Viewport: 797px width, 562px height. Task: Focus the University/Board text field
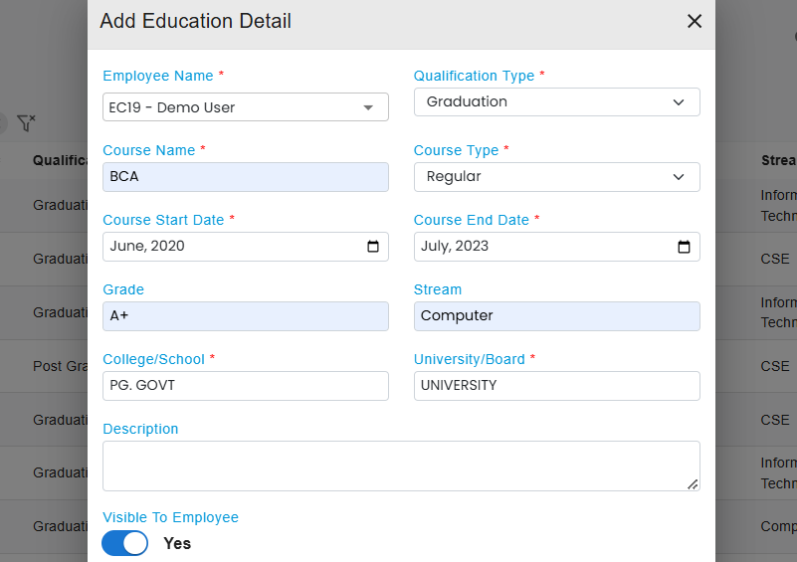click(556, 386)
